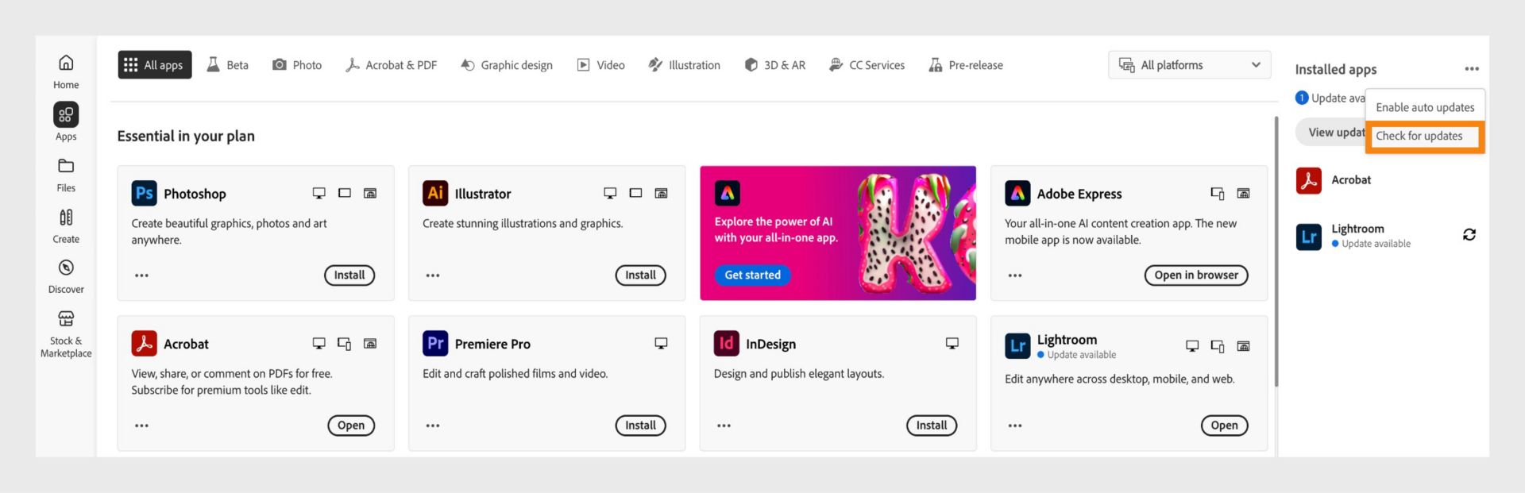Select Check for updates menu item
The width and height of the screenshot is (1525, 493).
pyautogui.click(x=1419, y=136)
